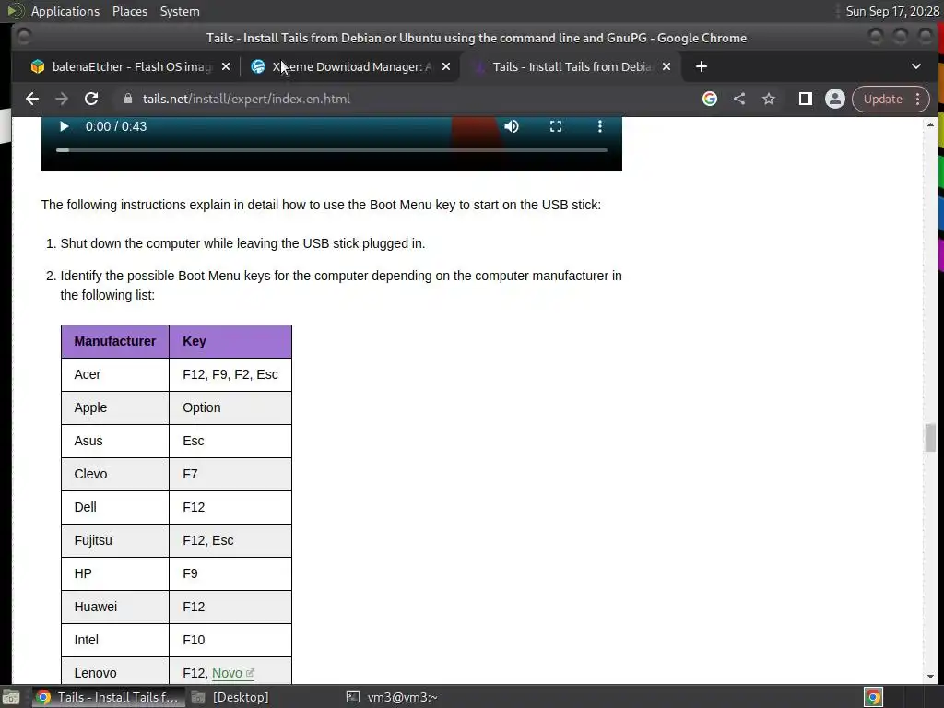This screenshot has height=708, width=944.
Task: Close the balenaEtcher tab
Action: click(226, 66)
